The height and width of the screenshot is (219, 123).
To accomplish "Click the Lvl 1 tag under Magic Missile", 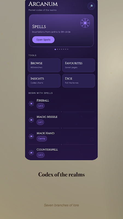I will pyautogui.click(x=40, y=122).
